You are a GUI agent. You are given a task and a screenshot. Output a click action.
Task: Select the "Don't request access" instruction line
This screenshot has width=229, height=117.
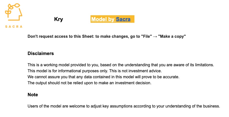point(107,36)
